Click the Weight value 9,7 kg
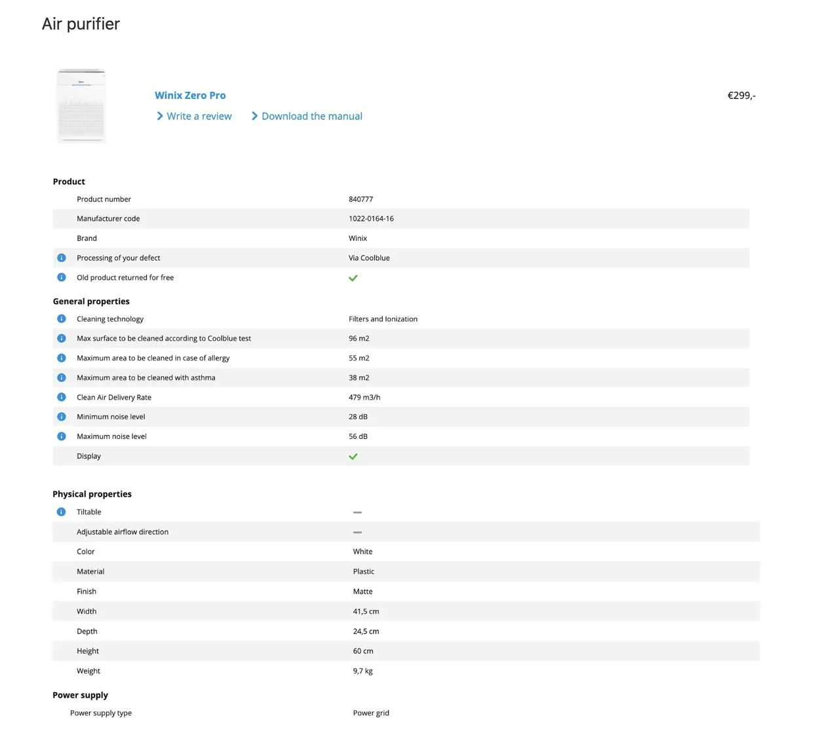839x741 pixels. coord(363,672)
